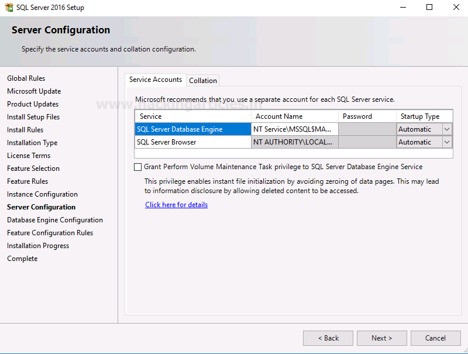Cancel the SQL Server setup
This screenshot has width=468, height=354.
point(435,338)
